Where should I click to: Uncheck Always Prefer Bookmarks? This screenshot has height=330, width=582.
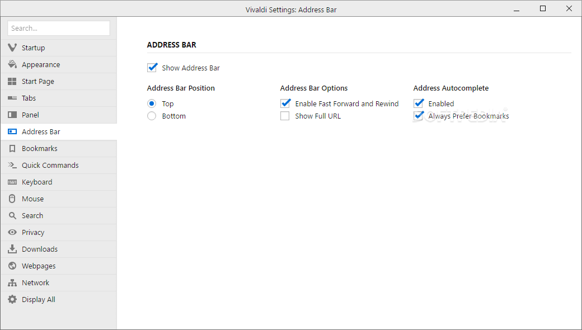coord(419,115)
